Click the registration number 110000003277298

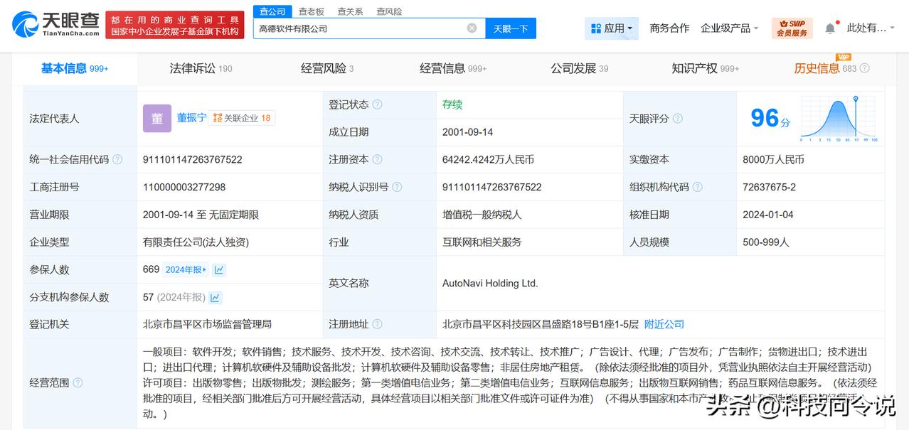coord(184,187)
